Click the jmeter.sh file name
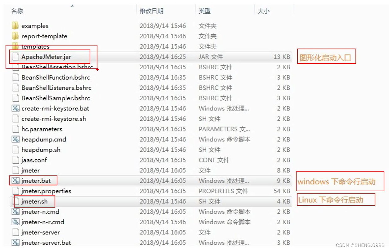 point(34,201)
